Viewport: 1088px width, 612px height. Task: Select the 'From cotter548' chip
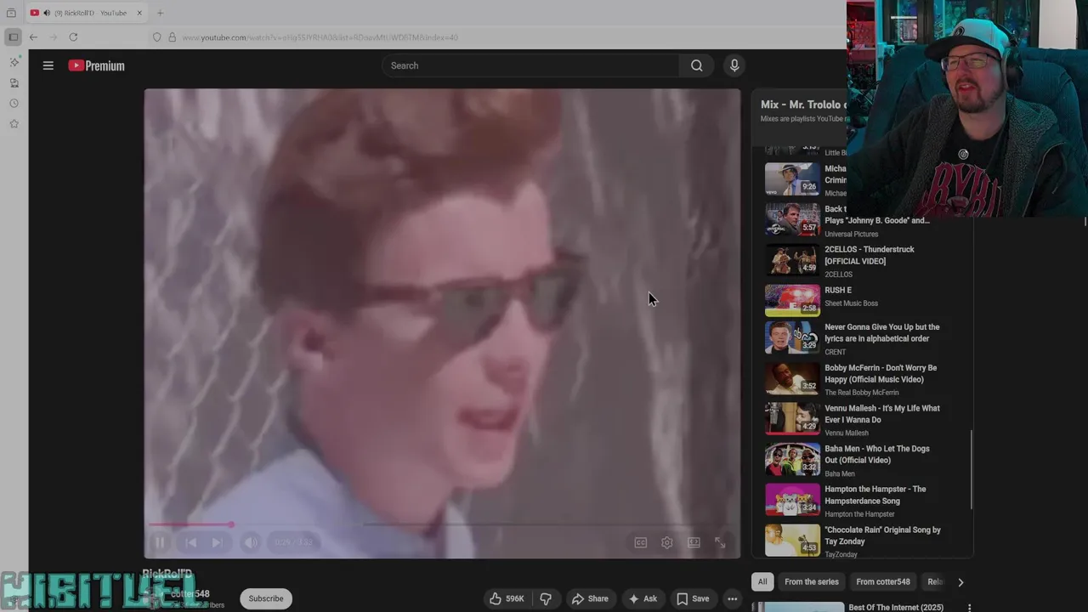(883, 582)
